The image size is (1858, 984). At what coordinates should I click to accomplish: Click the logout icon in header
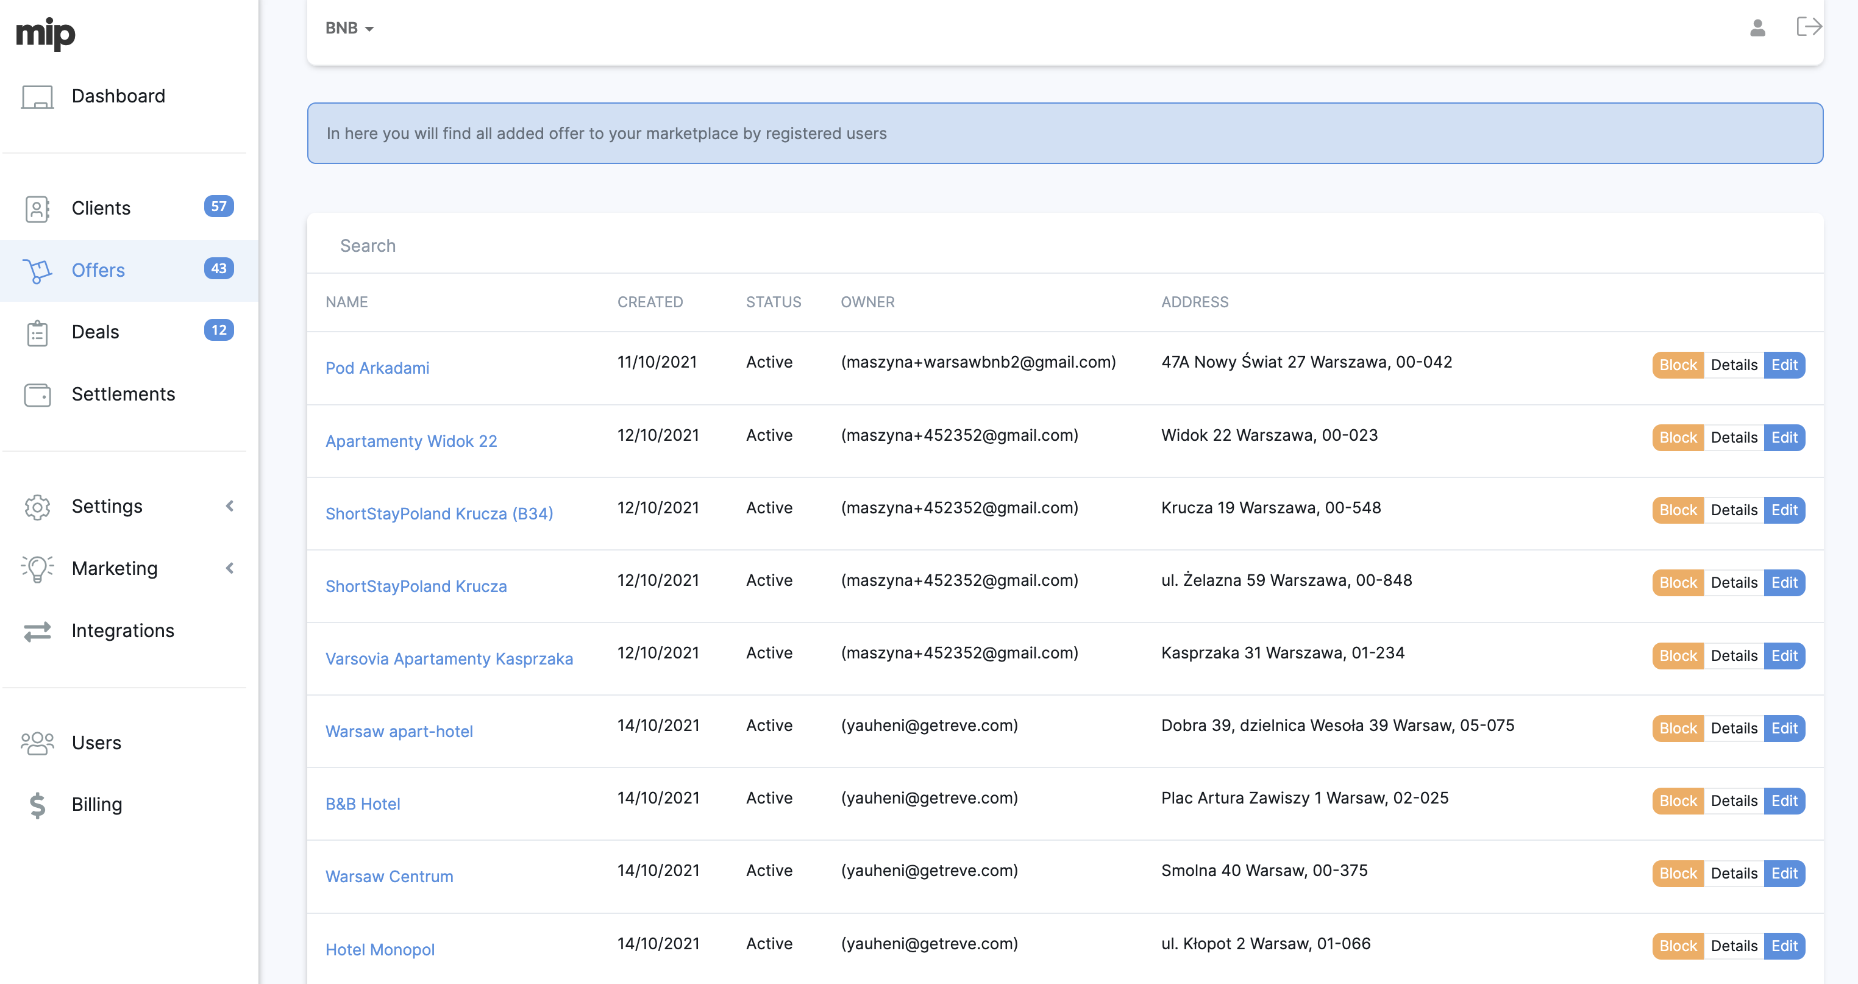pyautogui.click(x=1808, y=27)
